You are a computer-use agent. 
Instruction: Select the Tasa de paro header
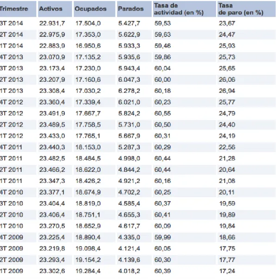[x=241, y=9]
